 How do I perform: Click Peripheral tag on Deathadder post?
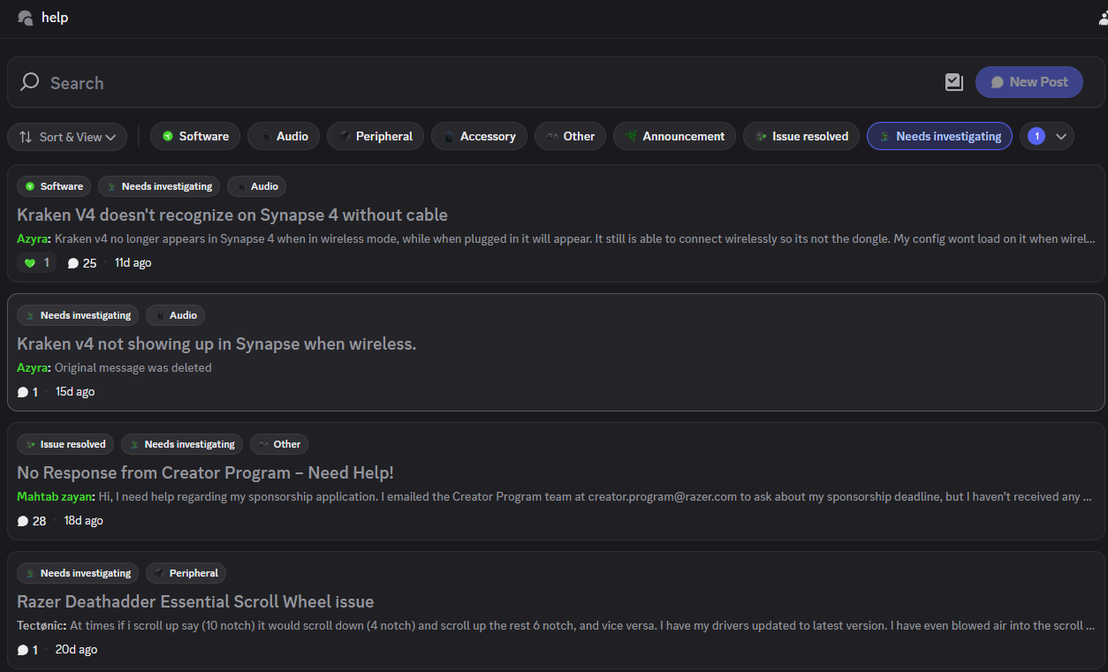point(186,573)
